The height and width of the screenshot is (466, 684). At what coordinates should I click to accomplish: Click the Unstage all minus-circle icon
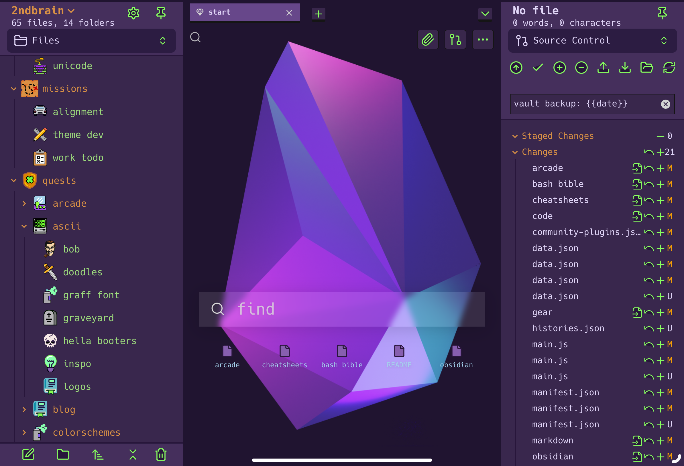[581, 68]
